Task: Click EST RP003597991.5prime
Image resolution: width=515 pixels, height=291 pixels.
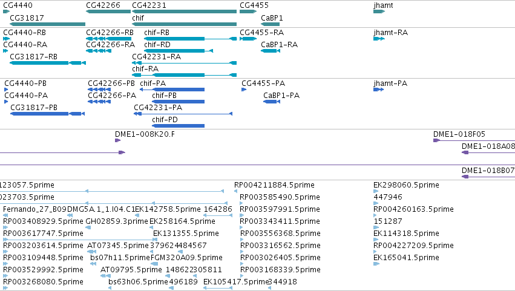Action: (280, 209)
